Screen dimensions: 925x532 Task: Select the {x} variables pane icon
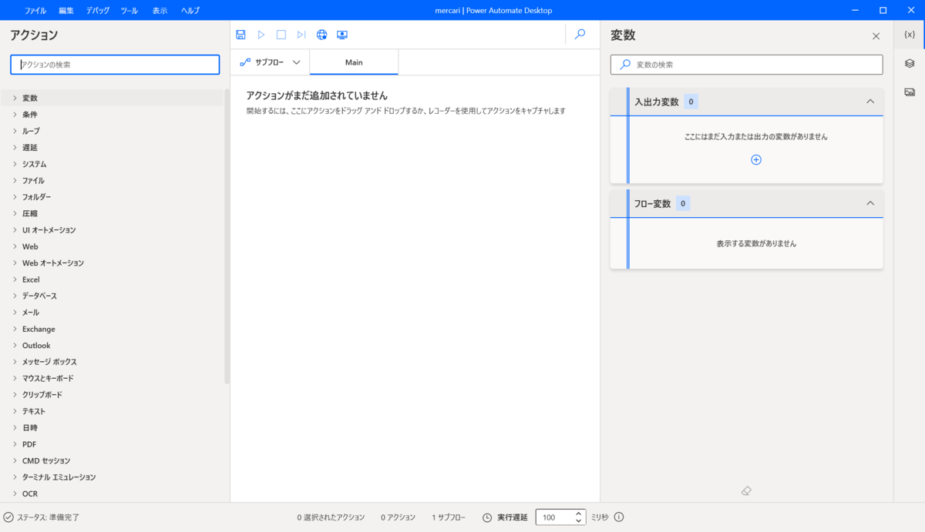point(910,34)
